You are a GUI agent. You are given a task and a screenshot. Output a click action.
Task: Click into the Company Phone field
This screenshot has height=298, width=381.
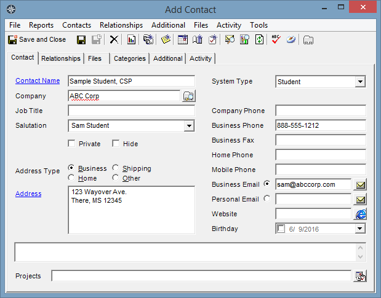[x=321, y=111]
